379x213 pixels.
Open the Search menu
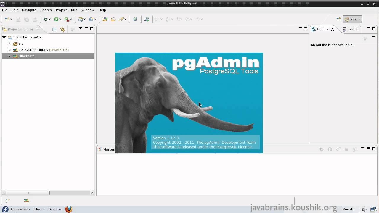(46, 10)
